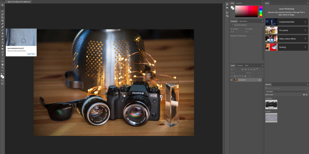This screenshot has height=154, width=309.
Task: Toggle smart object filter in Layers panel
Action: click(254, 69)
